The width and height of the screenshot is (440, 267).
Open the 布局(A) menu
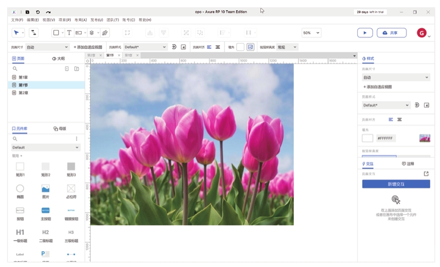81,20
